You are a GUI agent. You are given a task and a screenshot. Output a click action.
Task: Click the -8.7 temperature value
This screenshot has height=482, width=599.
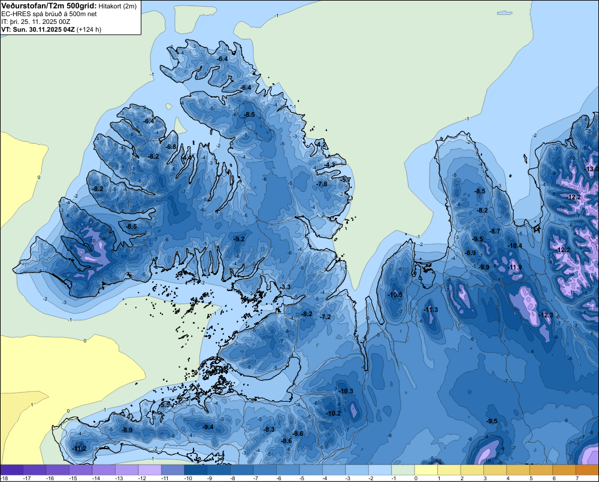pos(495,231)
